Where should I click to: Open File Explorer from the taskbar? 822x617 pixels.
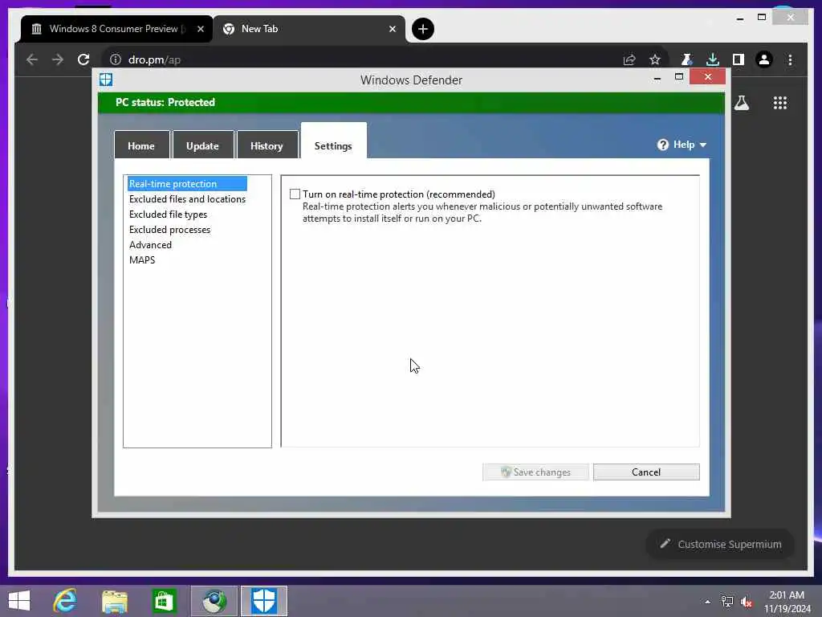(x=115, y=601)
